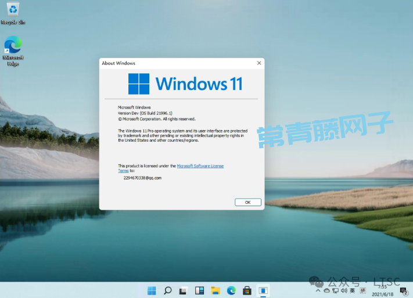Show hidden tray icons chevron
This screenshot has width=413, height=298.
(318, 290)
